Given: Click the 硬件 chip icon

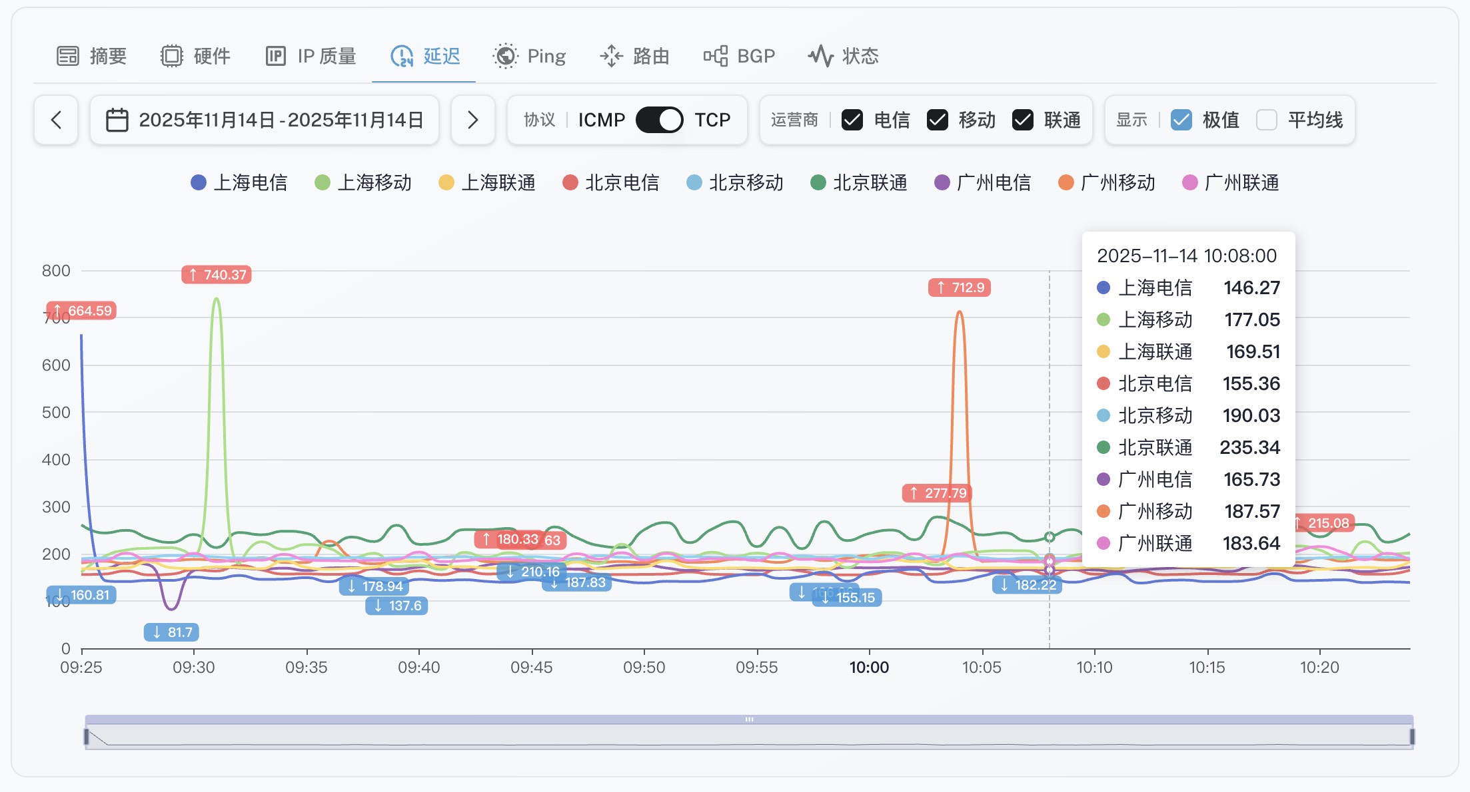Looking at the screenshot, I should [x=172, y=56].
